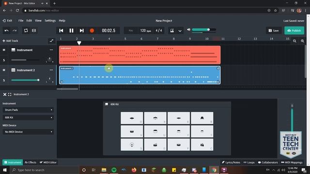
Task: Open the Loops panel
Action: pyautogui.click(x=249, y=162)
